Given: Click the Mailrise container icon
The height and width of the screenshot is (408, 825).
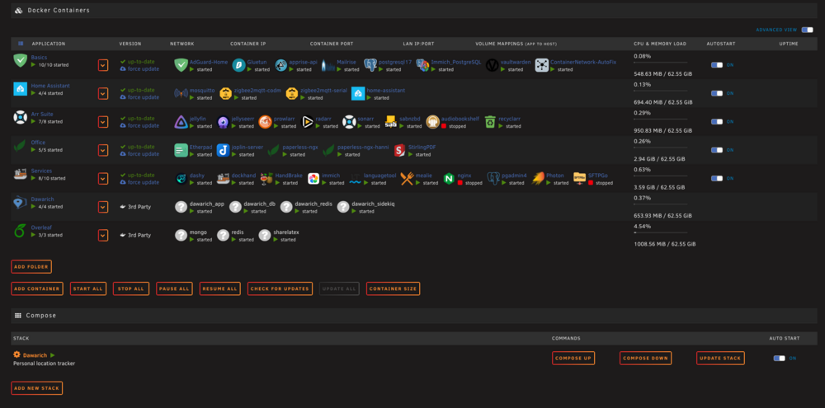Looking at the screenshot, I should pos(328,65).
